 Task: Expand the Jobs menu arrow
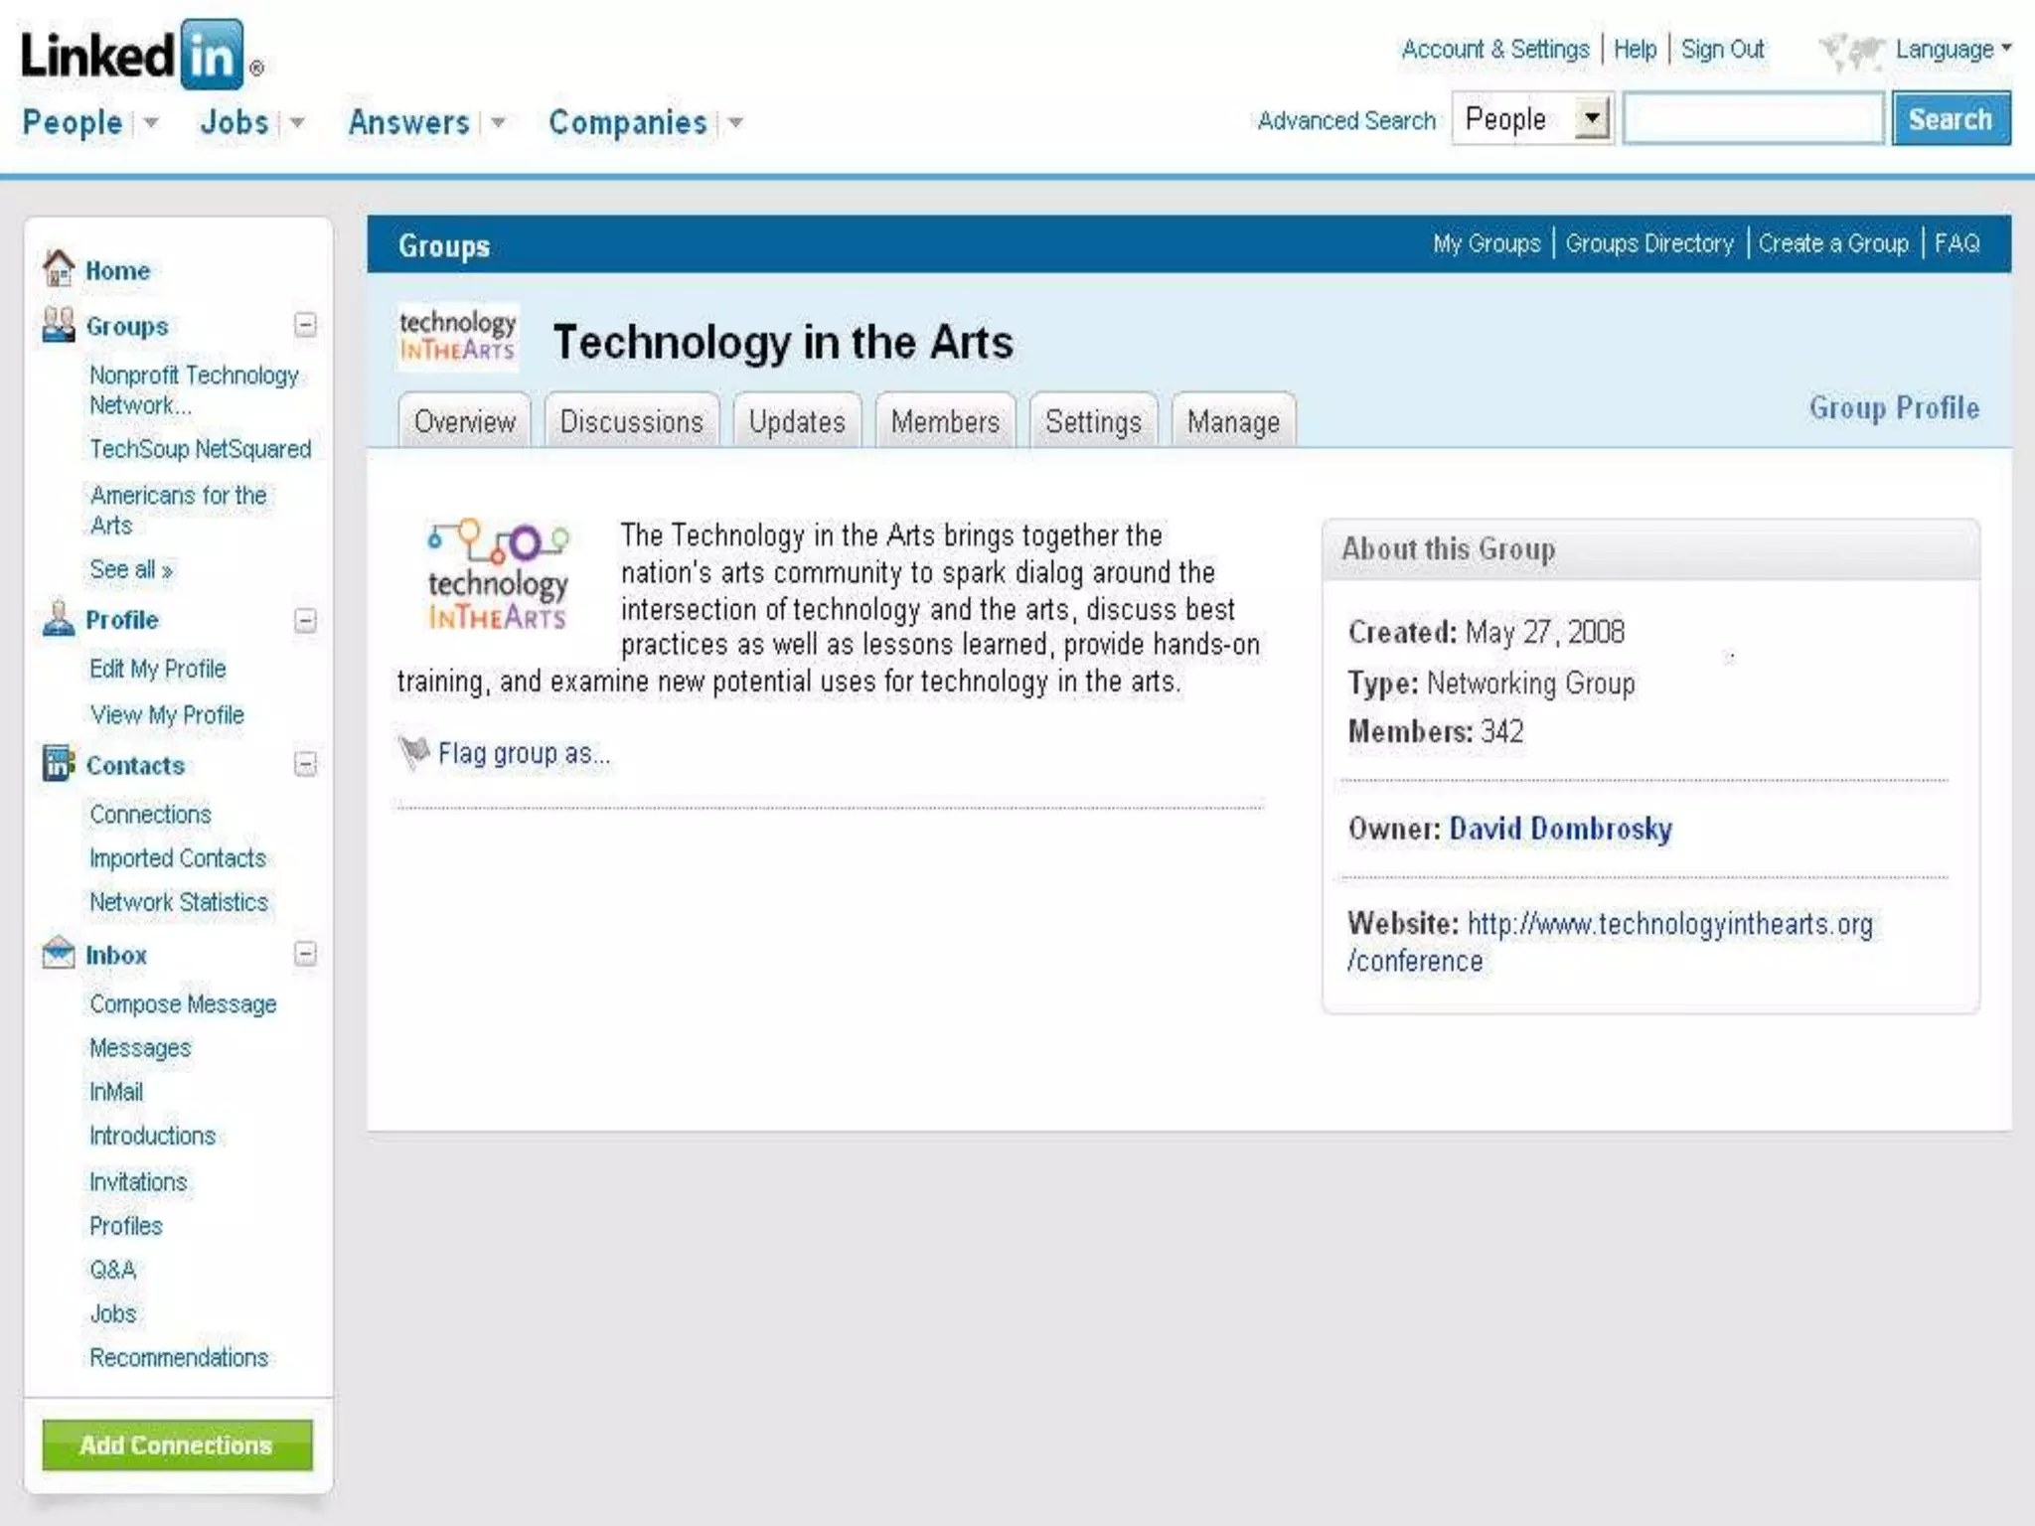[x=297, y=123]
